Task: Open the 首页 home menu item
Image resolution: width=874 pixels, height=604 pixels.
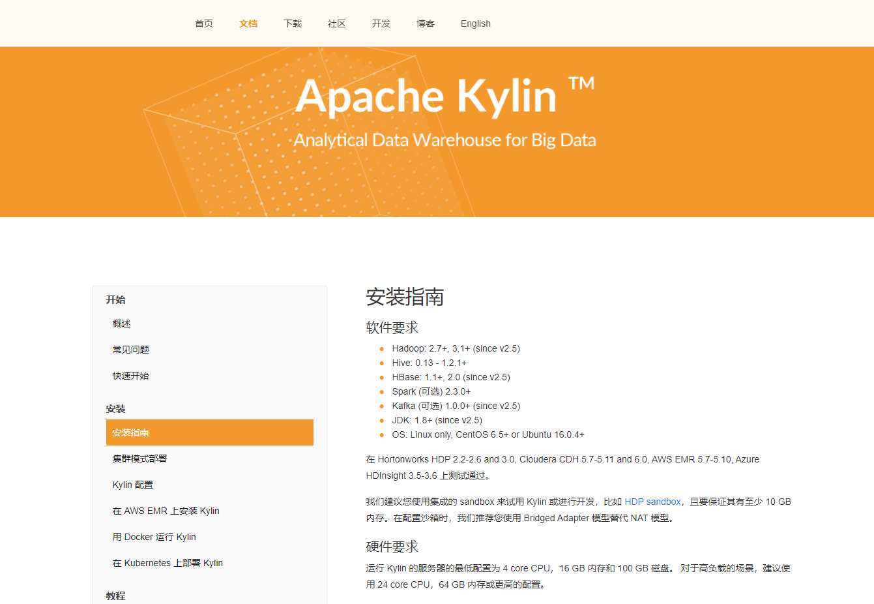Action: [204, 23]
